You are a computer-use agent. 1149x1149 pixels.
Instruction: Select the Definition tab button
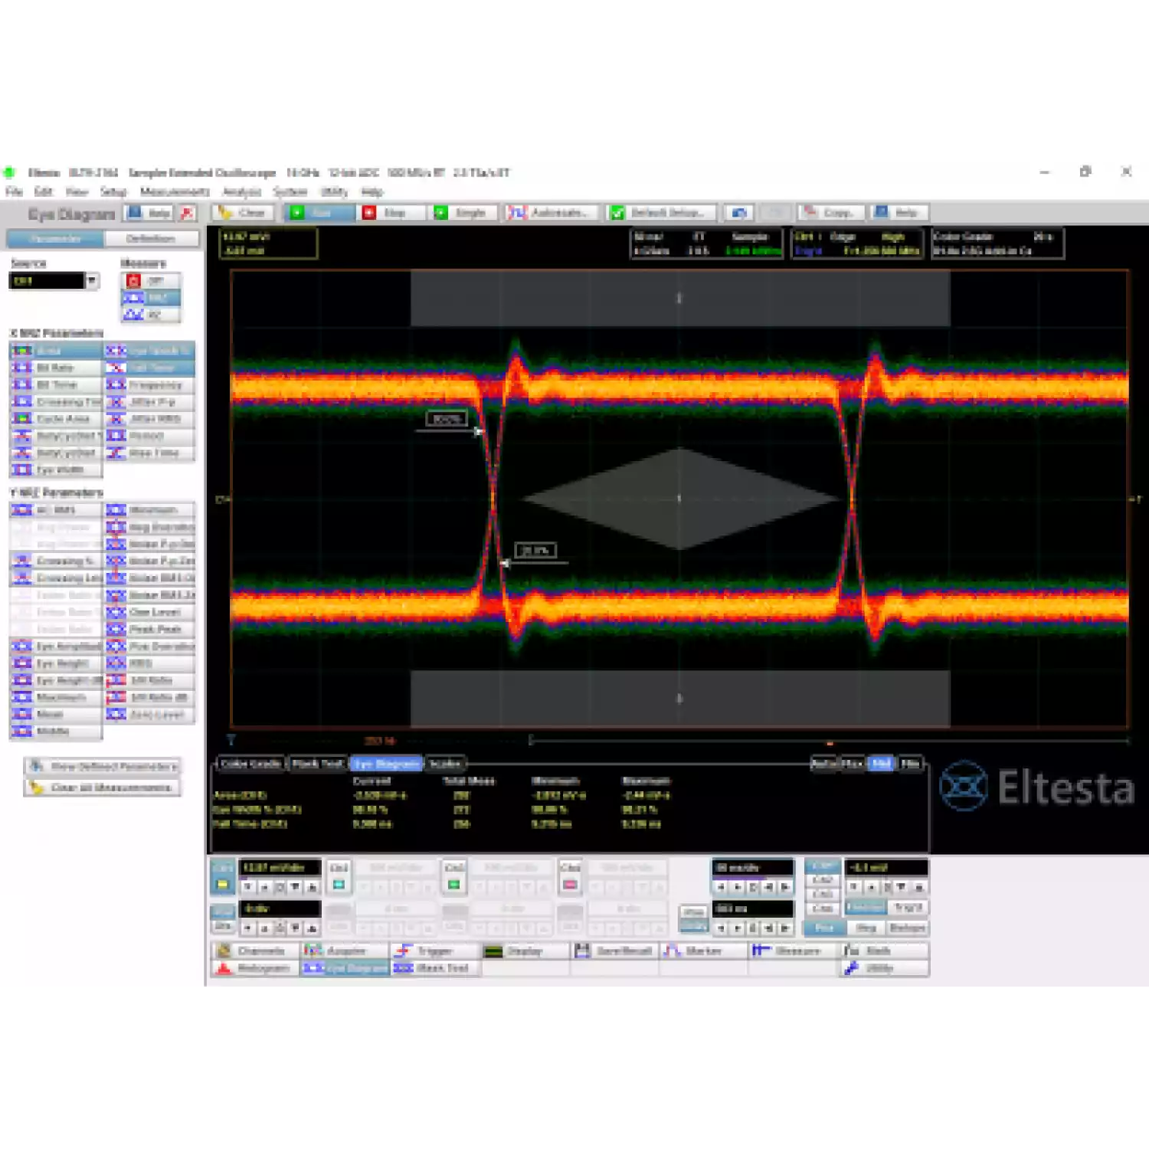point(151,239)
